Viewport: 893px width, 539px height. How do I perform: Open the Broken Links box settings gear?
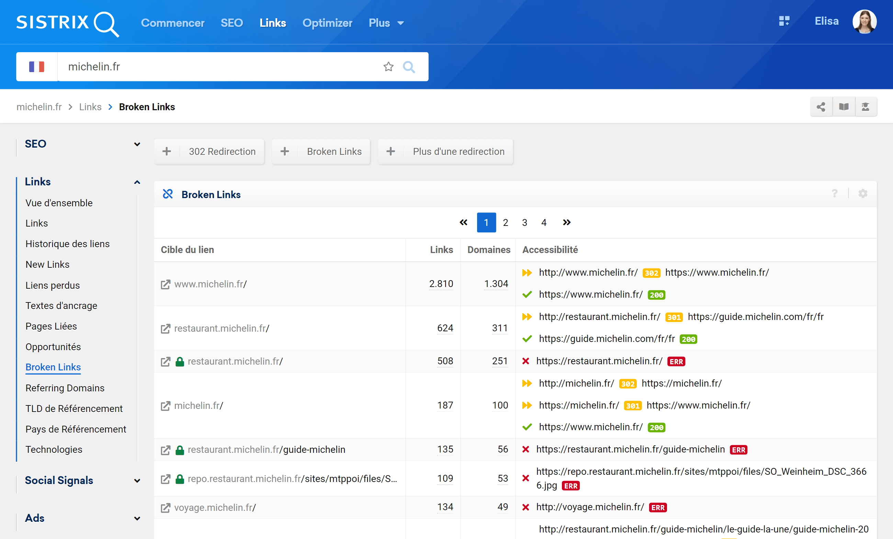coord(863,194)
